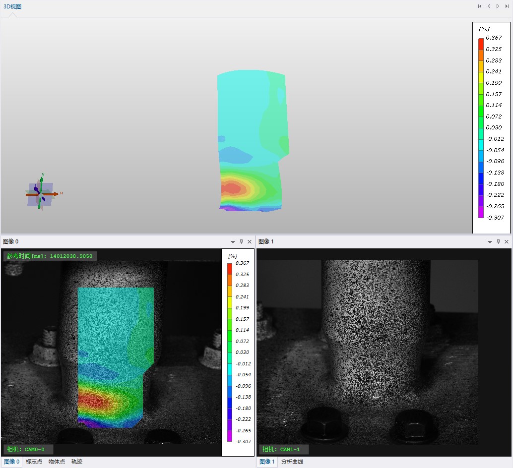Close the 图像 1 panel

click(506, 241)
